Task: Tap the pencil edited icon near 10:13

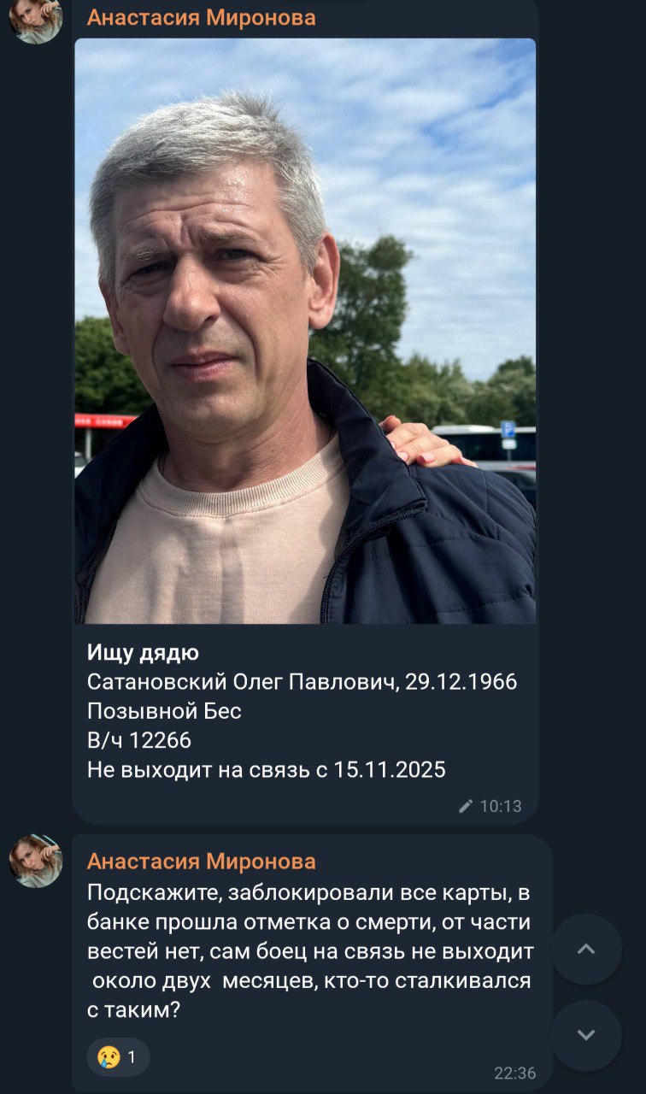Action: (466, 806)
